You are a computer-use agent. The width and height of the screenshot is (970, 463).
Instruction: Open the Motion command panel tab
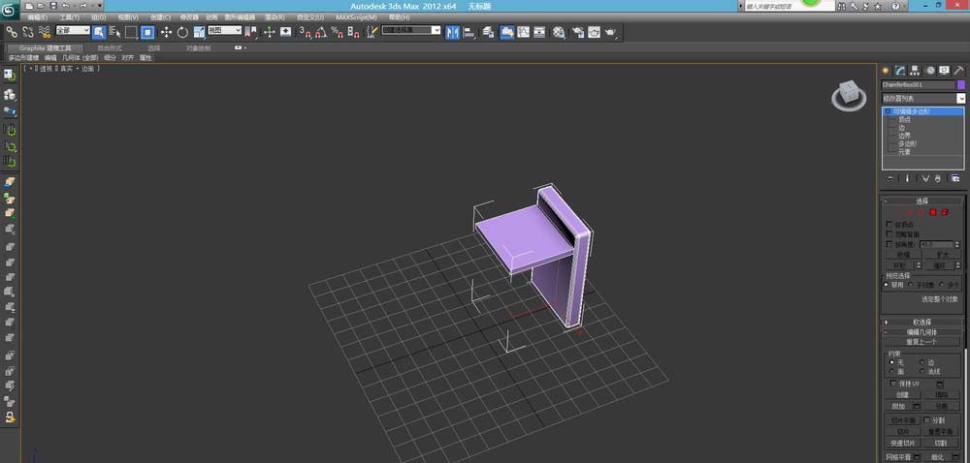point(930,71)
